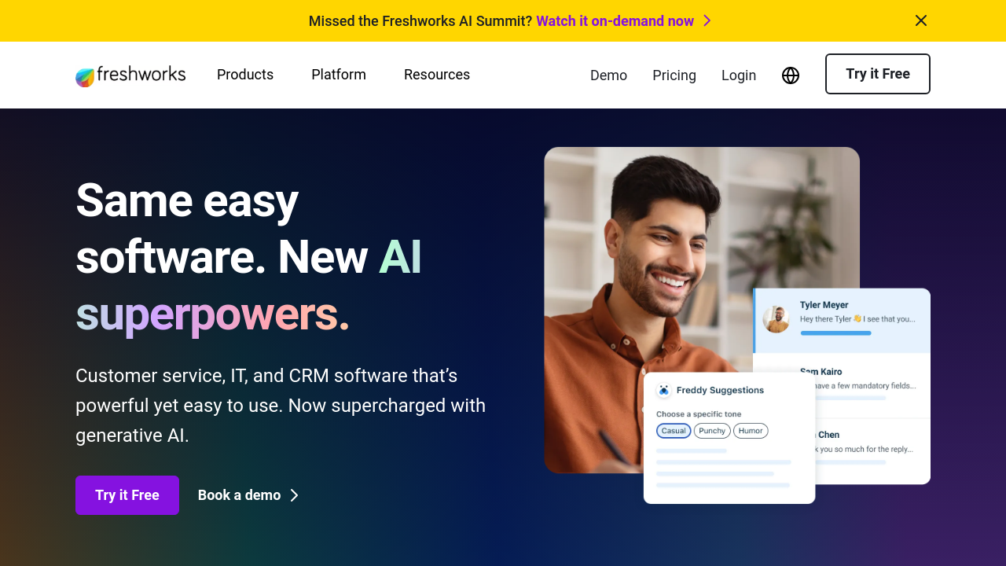The height and width of the screenshot is (566, 1006).
Task: Expand the Resources menu
Action: point(437,75)
